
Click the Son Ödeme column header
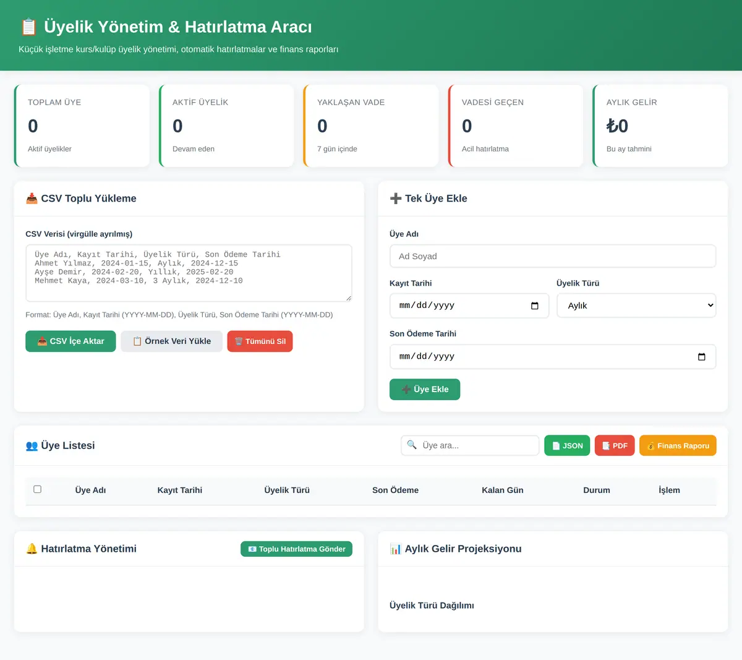pyautogui.click(x=395, y=491)
